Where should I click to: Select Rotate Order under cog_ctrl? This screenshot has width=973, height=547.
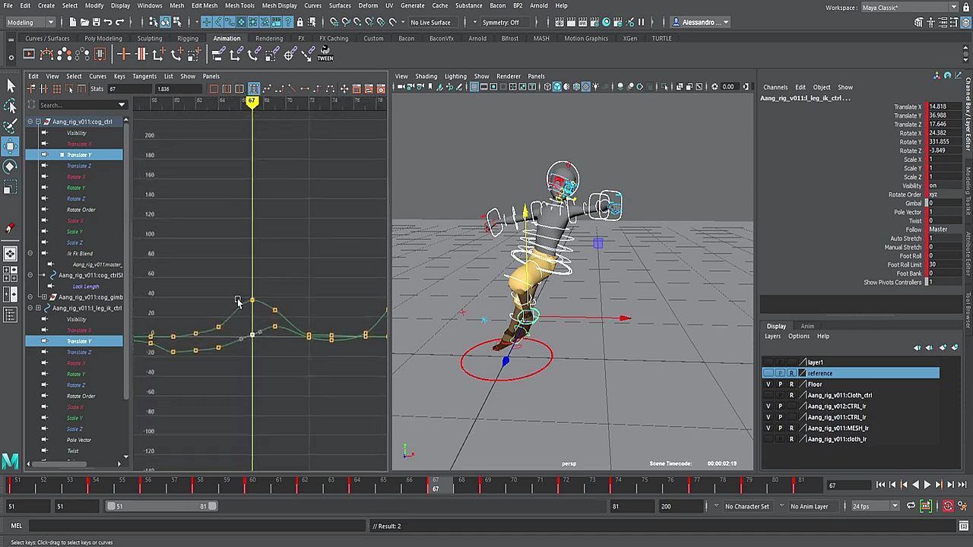81,210
